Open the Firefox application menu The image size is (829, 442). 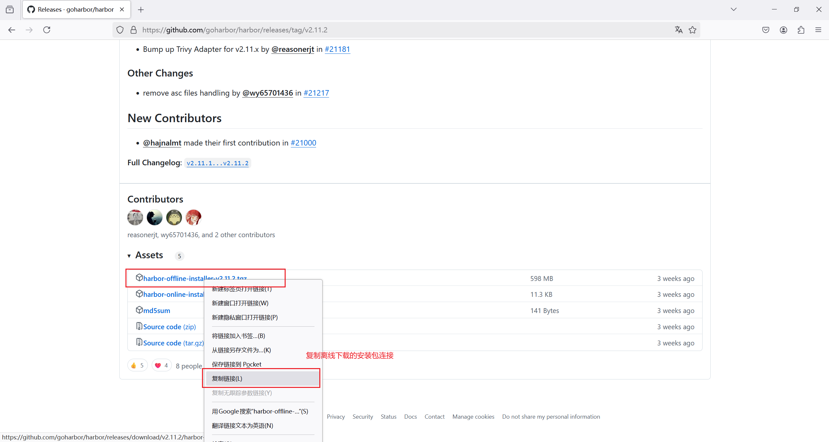[818, 30]
